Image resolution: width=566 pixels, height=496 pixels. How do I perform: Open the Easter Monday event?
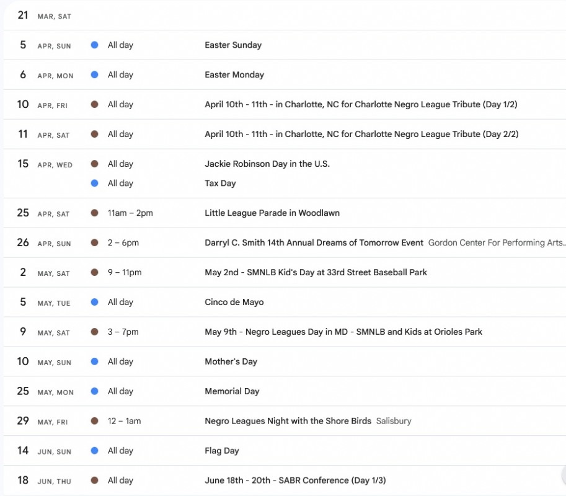point(234,75)
